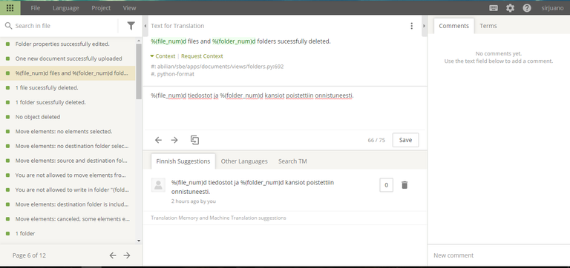Screen dimensions: 570x268
Task: Switch to Other Languages tab
Action: pyautogui.click(x=244, y=161)
